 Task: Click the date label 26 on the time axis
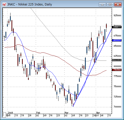point(30,115)
